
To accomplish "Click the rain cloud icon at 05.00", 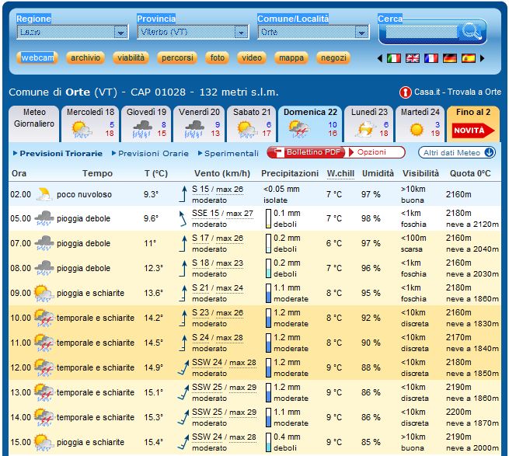I will click(44, 218).
